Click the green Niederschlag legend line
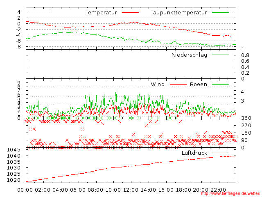This screenshot has width=262, height=197. tap(220, 55)
